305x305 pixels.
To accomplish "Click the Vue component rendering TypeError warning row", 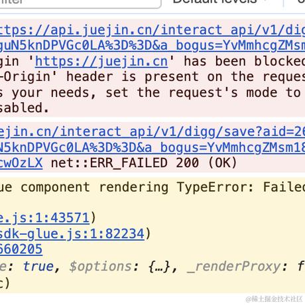I will coord(152,188).
